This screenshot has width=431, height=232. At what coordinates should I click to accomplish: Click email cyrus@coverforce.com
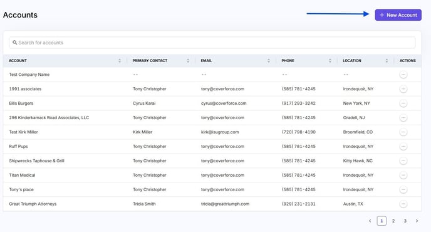click(x=224, y=103)
